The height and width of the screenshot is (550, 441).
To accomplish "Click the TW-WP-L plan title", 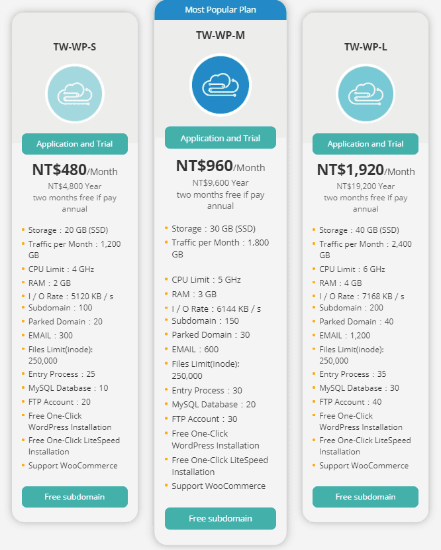I will (x=366, y=46).
